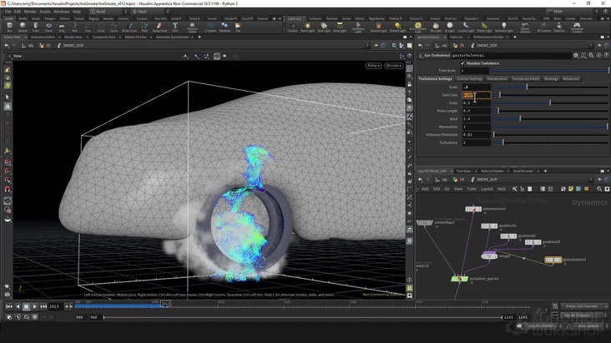Add a Portal Light from the shelf

click(x=484, y=27)
